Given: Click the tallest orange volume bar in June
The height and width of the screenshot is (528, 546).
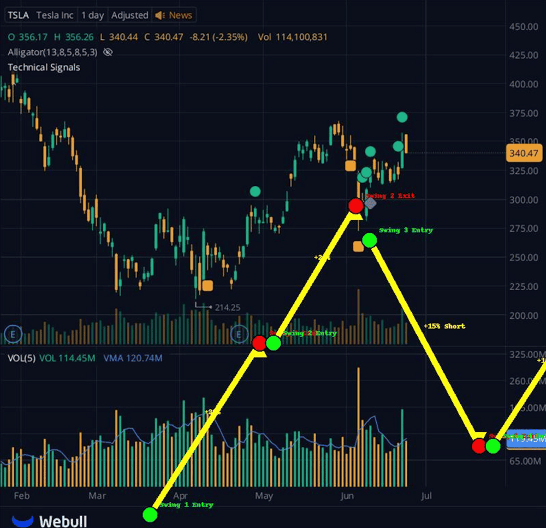Looking at the screenshot, I should (358, 427).
